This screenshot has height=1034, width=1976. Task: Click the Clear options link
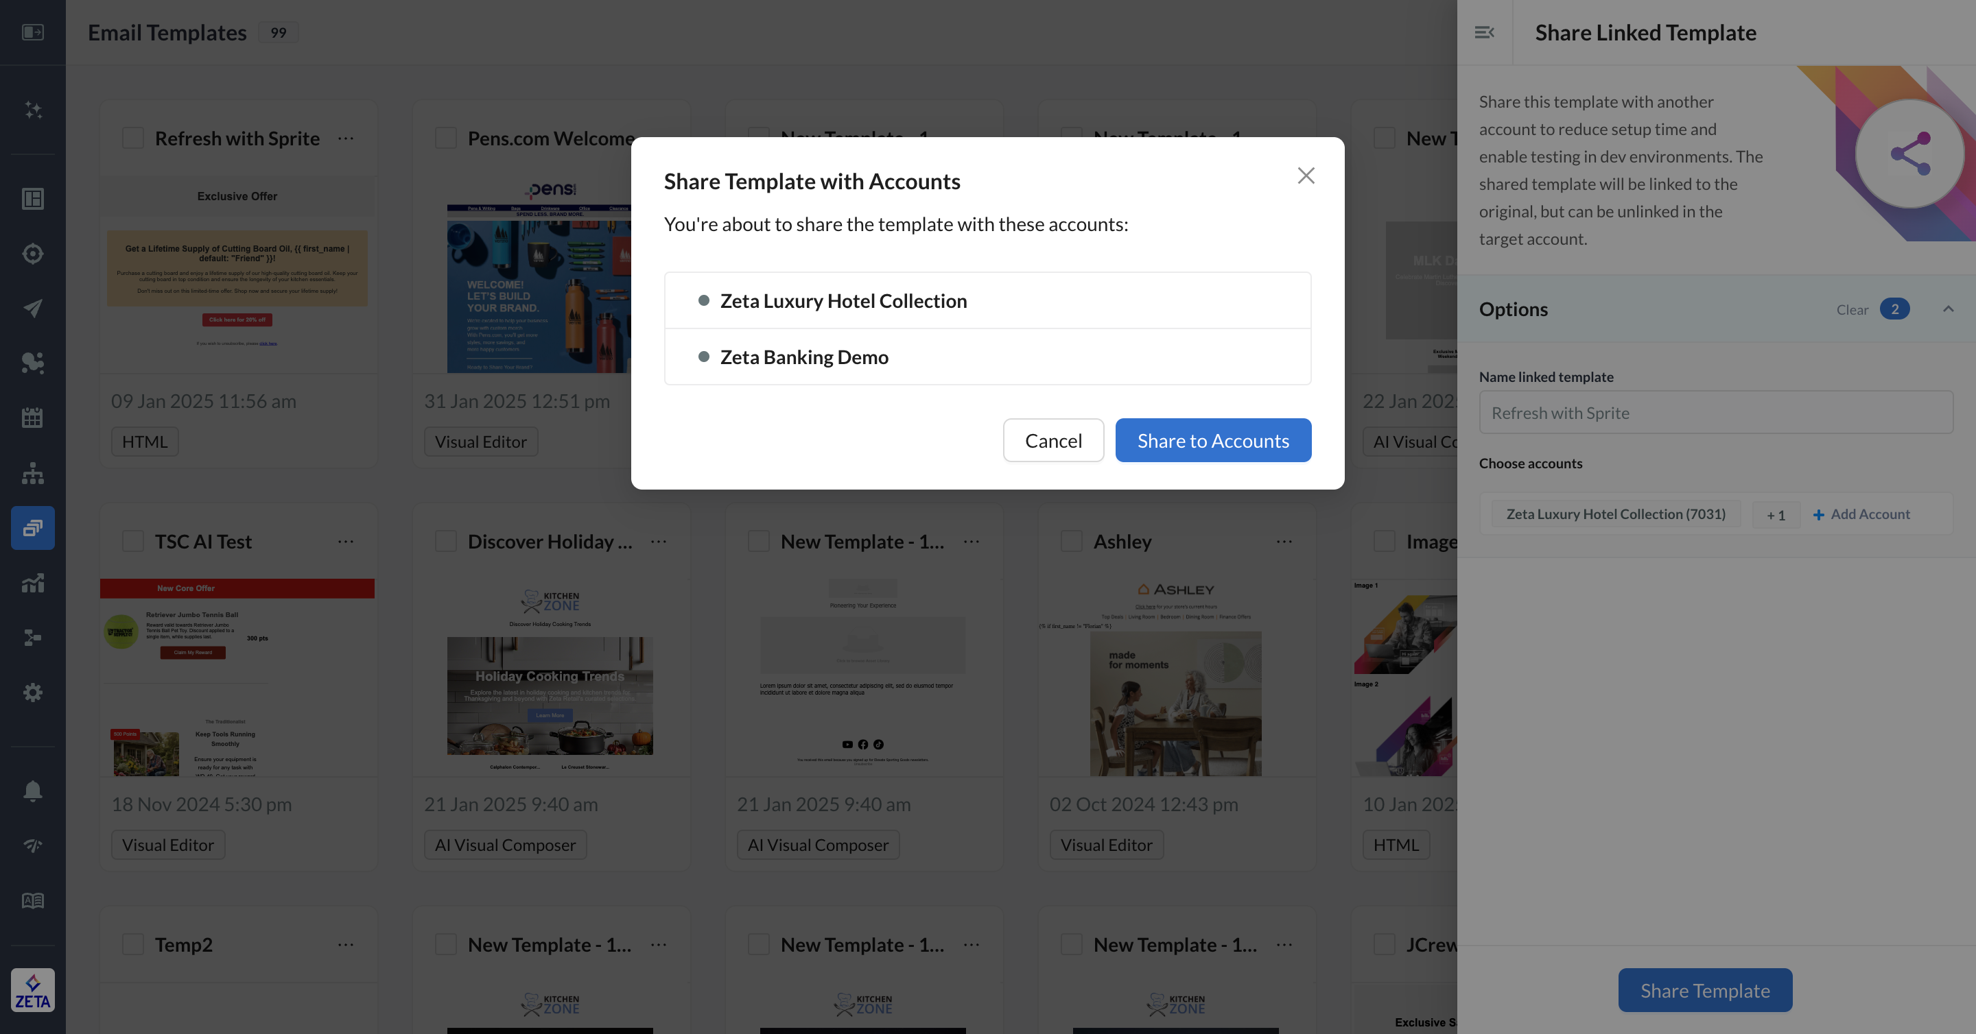pyautogui.click(x=1852, y=310)
